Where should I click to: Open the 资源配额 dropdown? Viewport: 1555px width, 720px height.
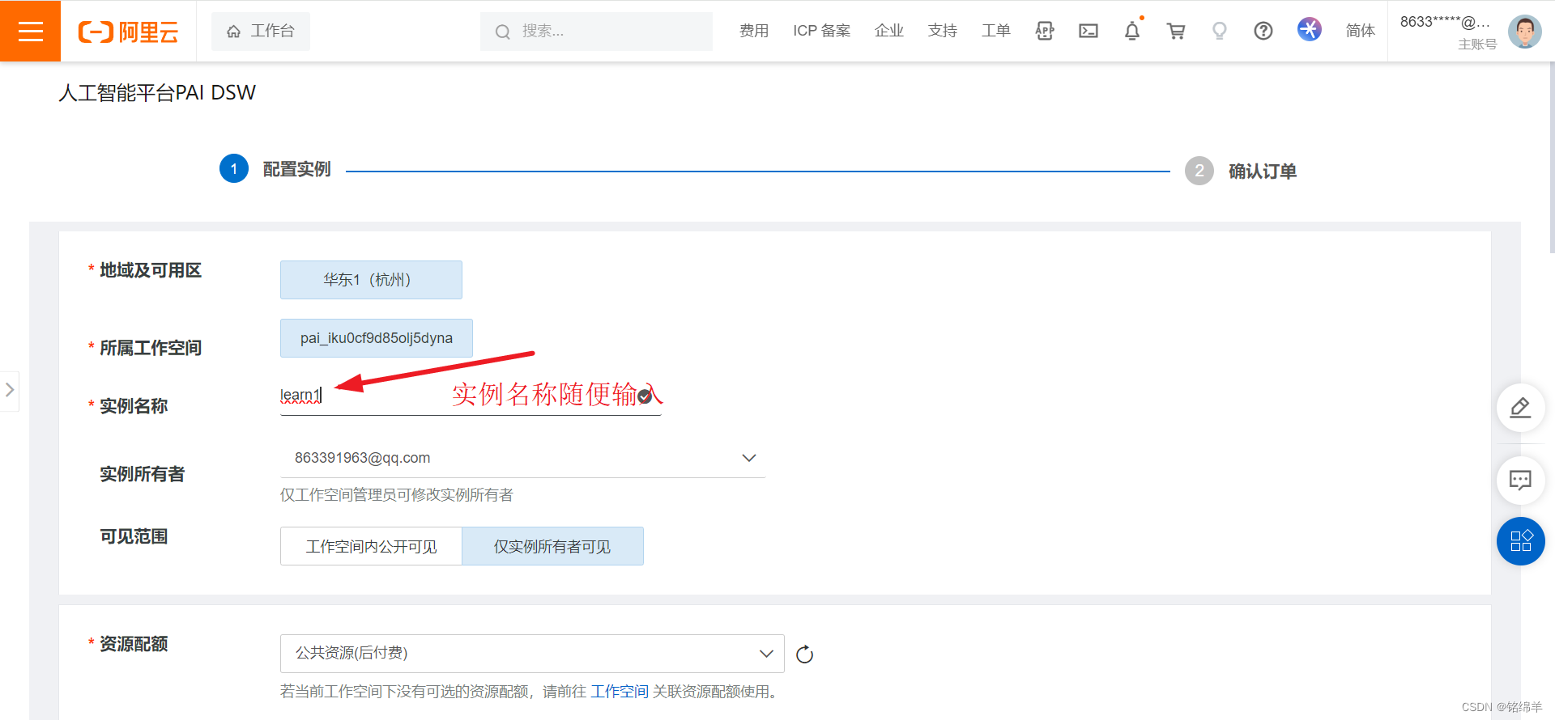click(532, 654)
